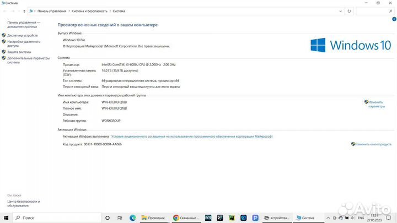Expand the address bar history dropdown
This screenshot has width=397, height=223.
(x=341, y=11)
